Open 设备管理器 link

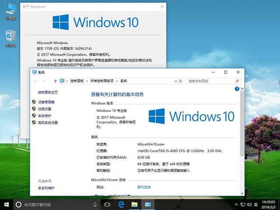coord(46,102)
